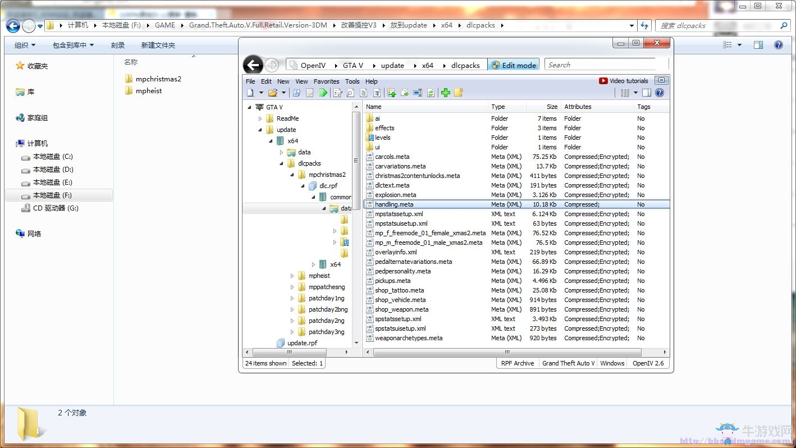This screenshot has width=796, height=448.
Task: Select handling.meta file row
Action: click(x=516, y=204)
